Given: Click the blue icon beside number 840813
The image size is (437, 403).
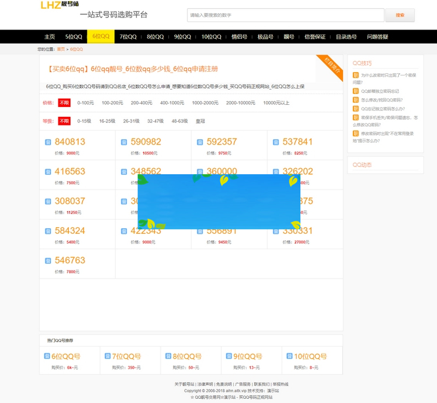Looking at the screenshot, I should pyautogui.click(x=48, y=143).
